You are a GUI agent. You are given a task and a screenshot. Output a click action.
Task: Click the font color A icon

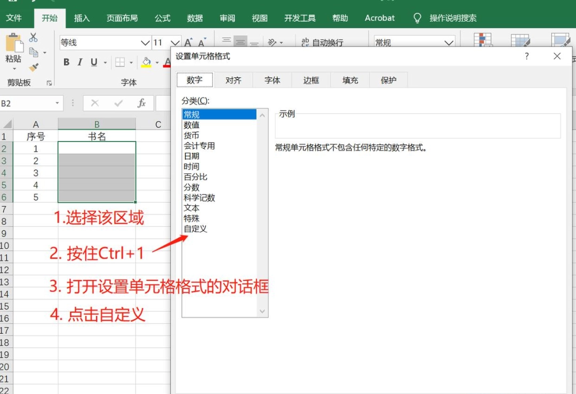click(x=167, y=62)
